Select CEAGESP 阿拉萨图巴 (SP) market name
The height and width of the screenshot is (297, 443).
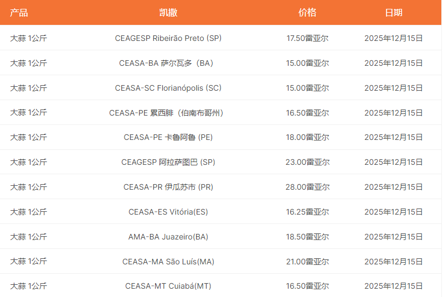tap(168, 162)
